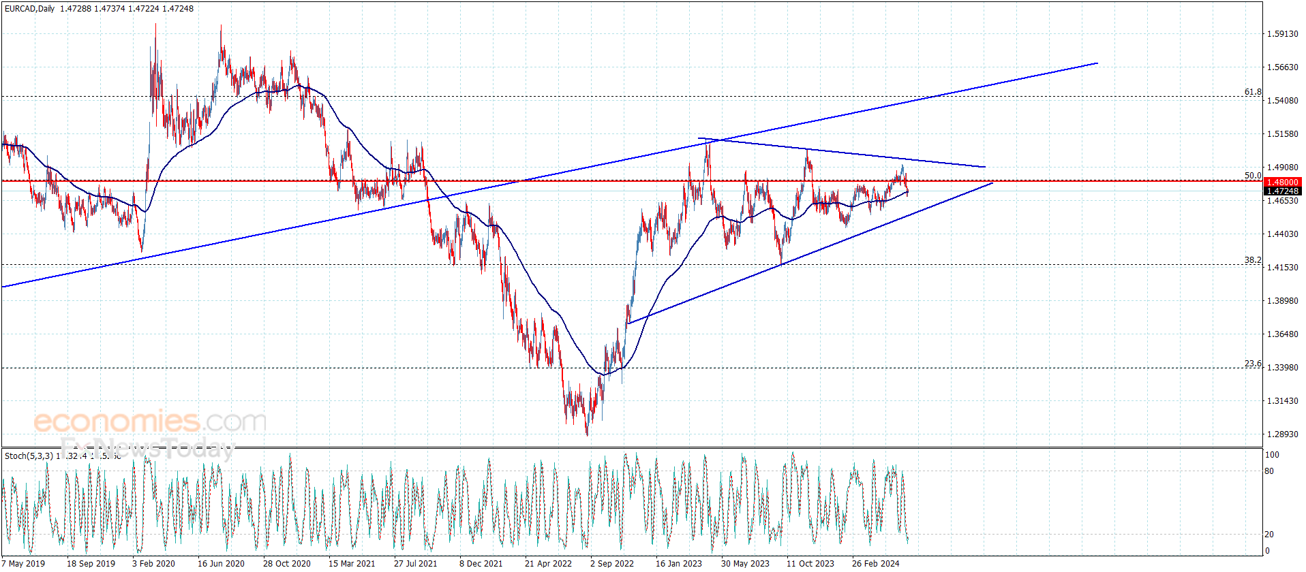
Task: Click the Stoch(5,3,3) indicator label
Action: point(29,456)
